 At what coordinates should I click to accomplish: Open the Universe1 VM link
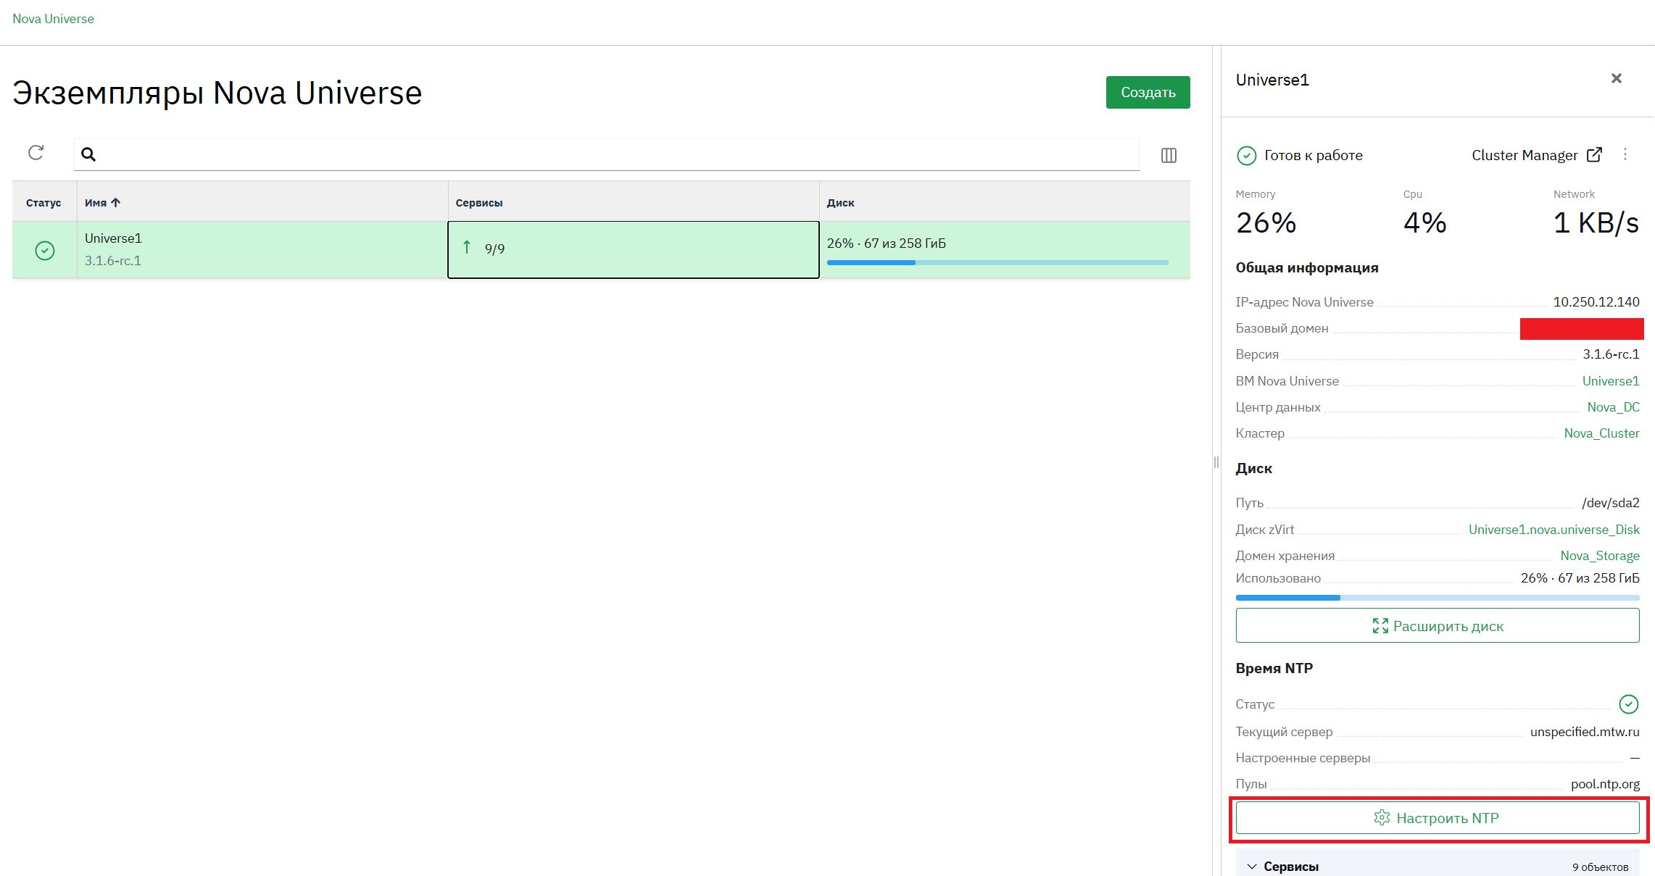click(1610, 381)
